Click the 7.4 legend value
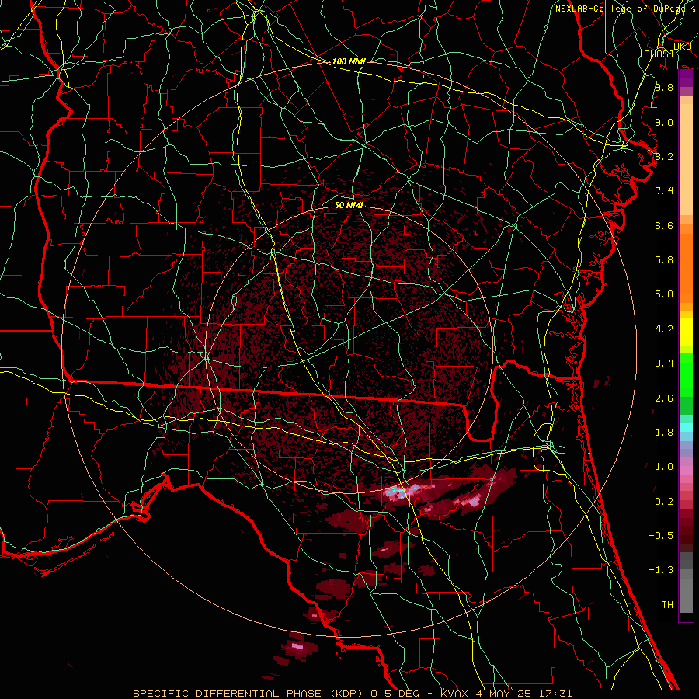 pos(664,191)
